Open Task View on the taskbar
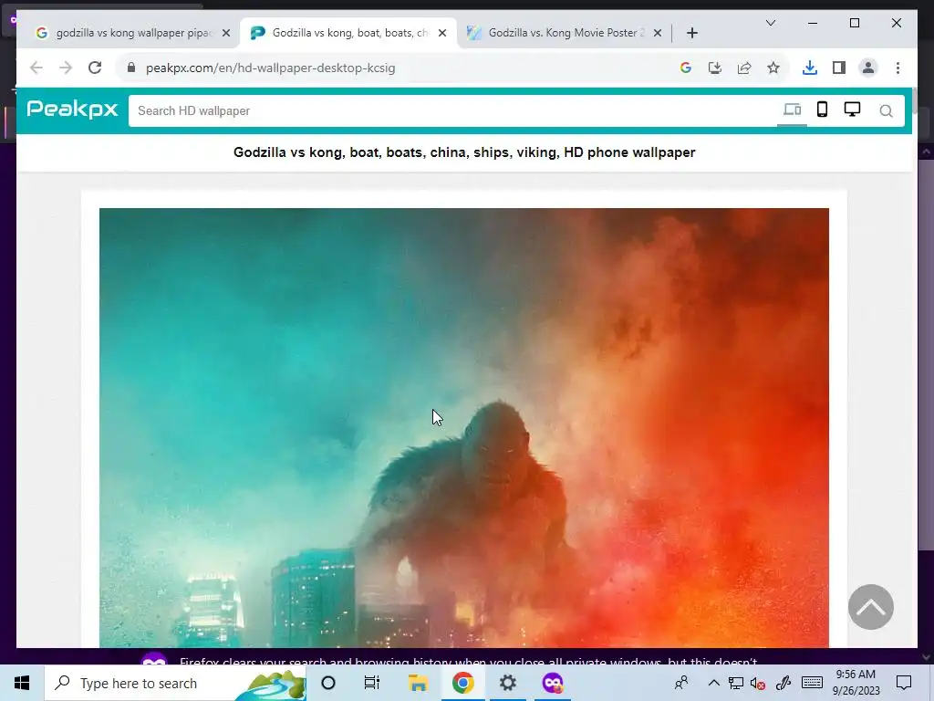934x701 pixels. [372, 683]
